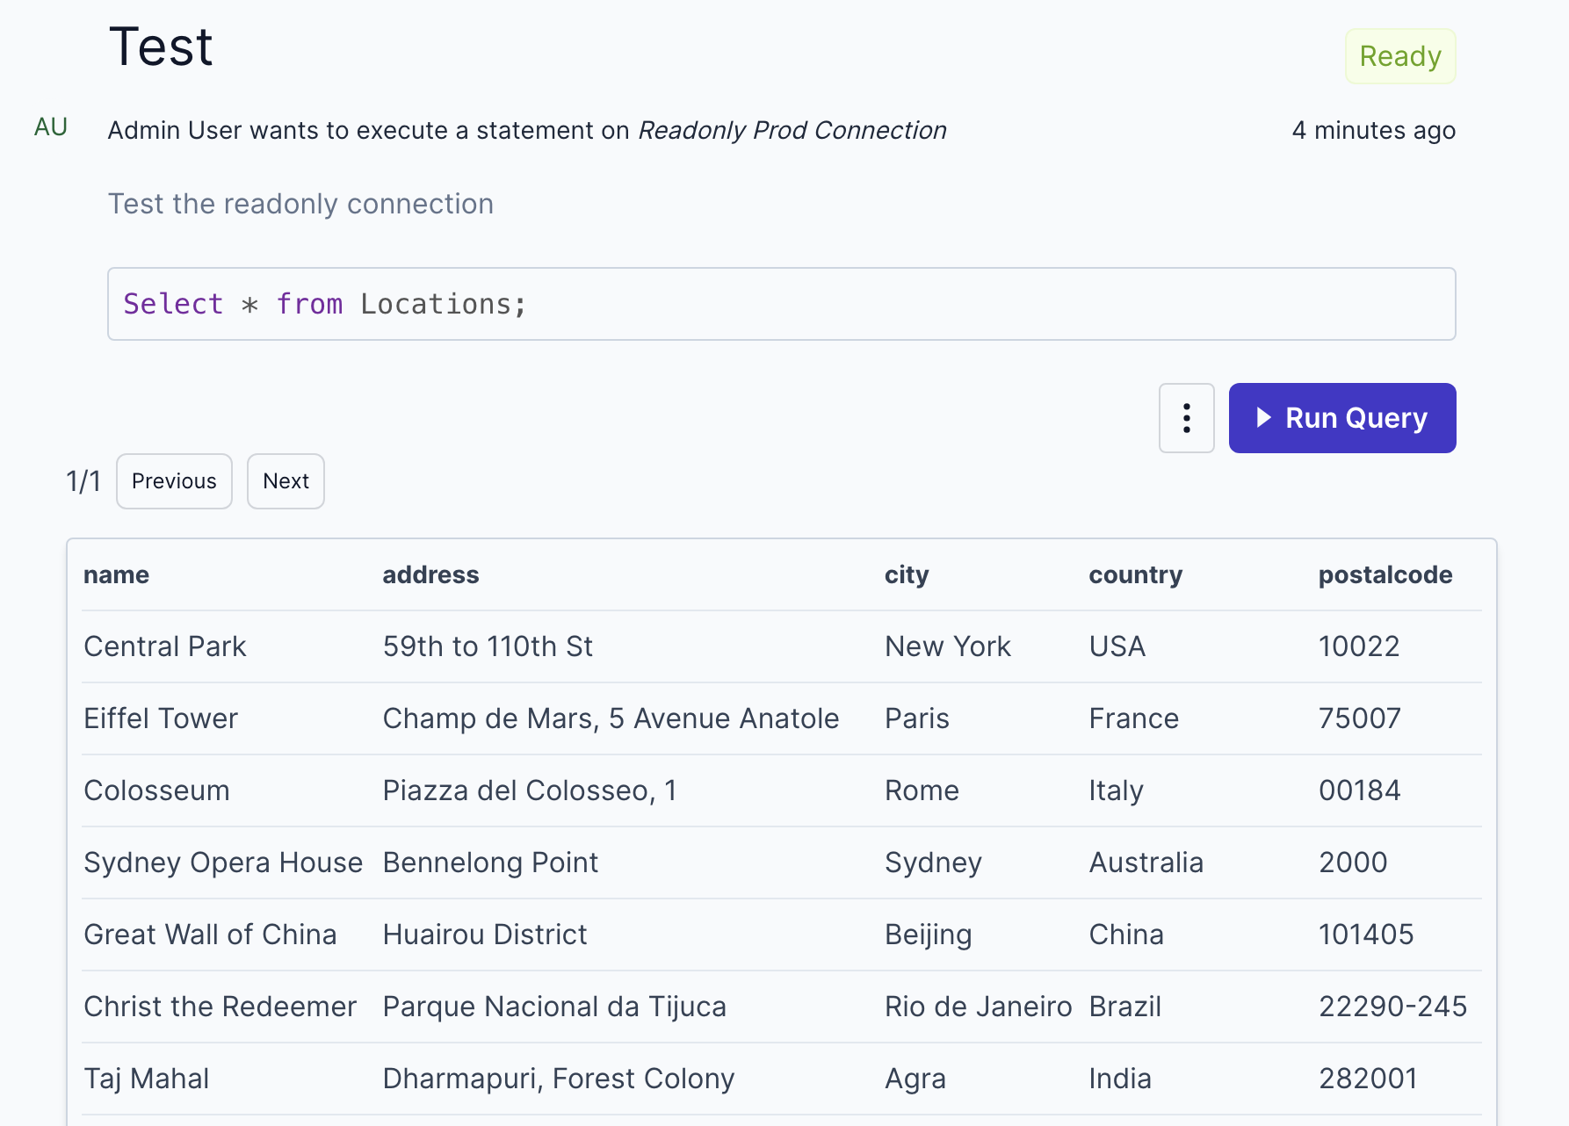Select the 'Taj Mahal' name cell
The image size is (1569, 1126).
tap(147, 1079)
